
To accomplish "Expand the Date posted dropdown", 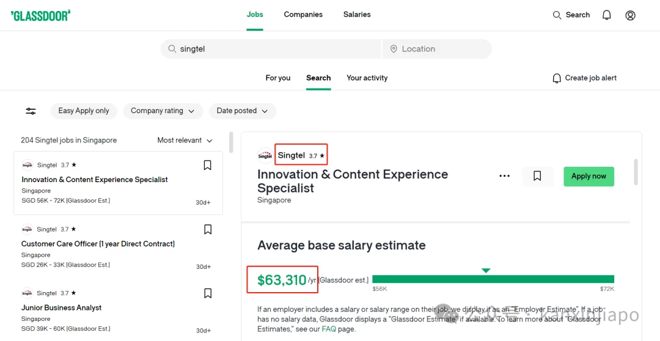I will [243, 111].
